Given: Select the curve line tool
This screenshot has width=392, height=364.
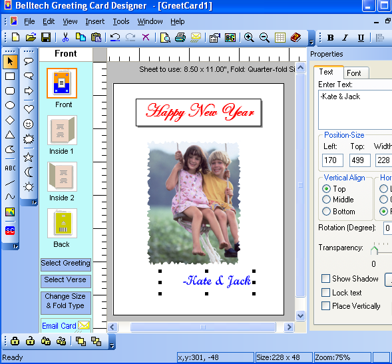Looking at the screenshot, I should coord(10,197).
